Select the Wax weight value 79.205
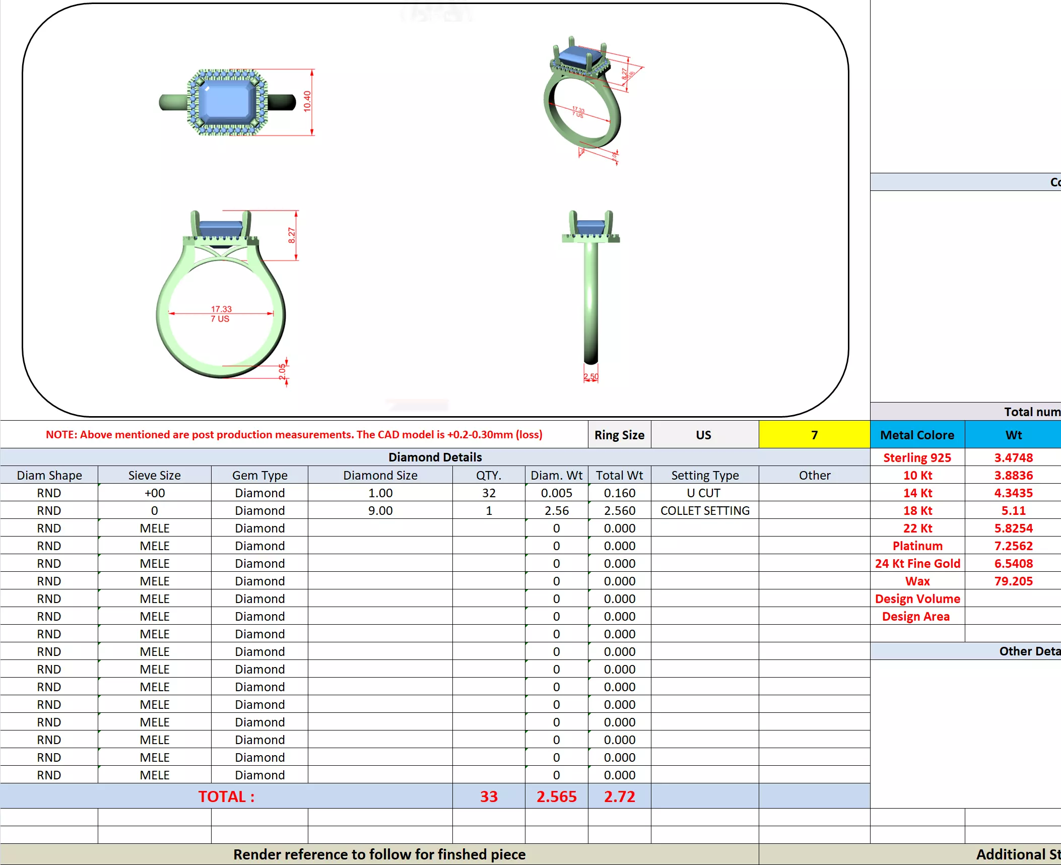 1013,581
